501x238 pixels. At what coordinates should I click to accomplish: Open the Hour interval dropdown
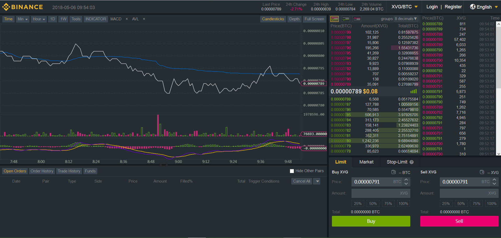click(x=39, y=19)
